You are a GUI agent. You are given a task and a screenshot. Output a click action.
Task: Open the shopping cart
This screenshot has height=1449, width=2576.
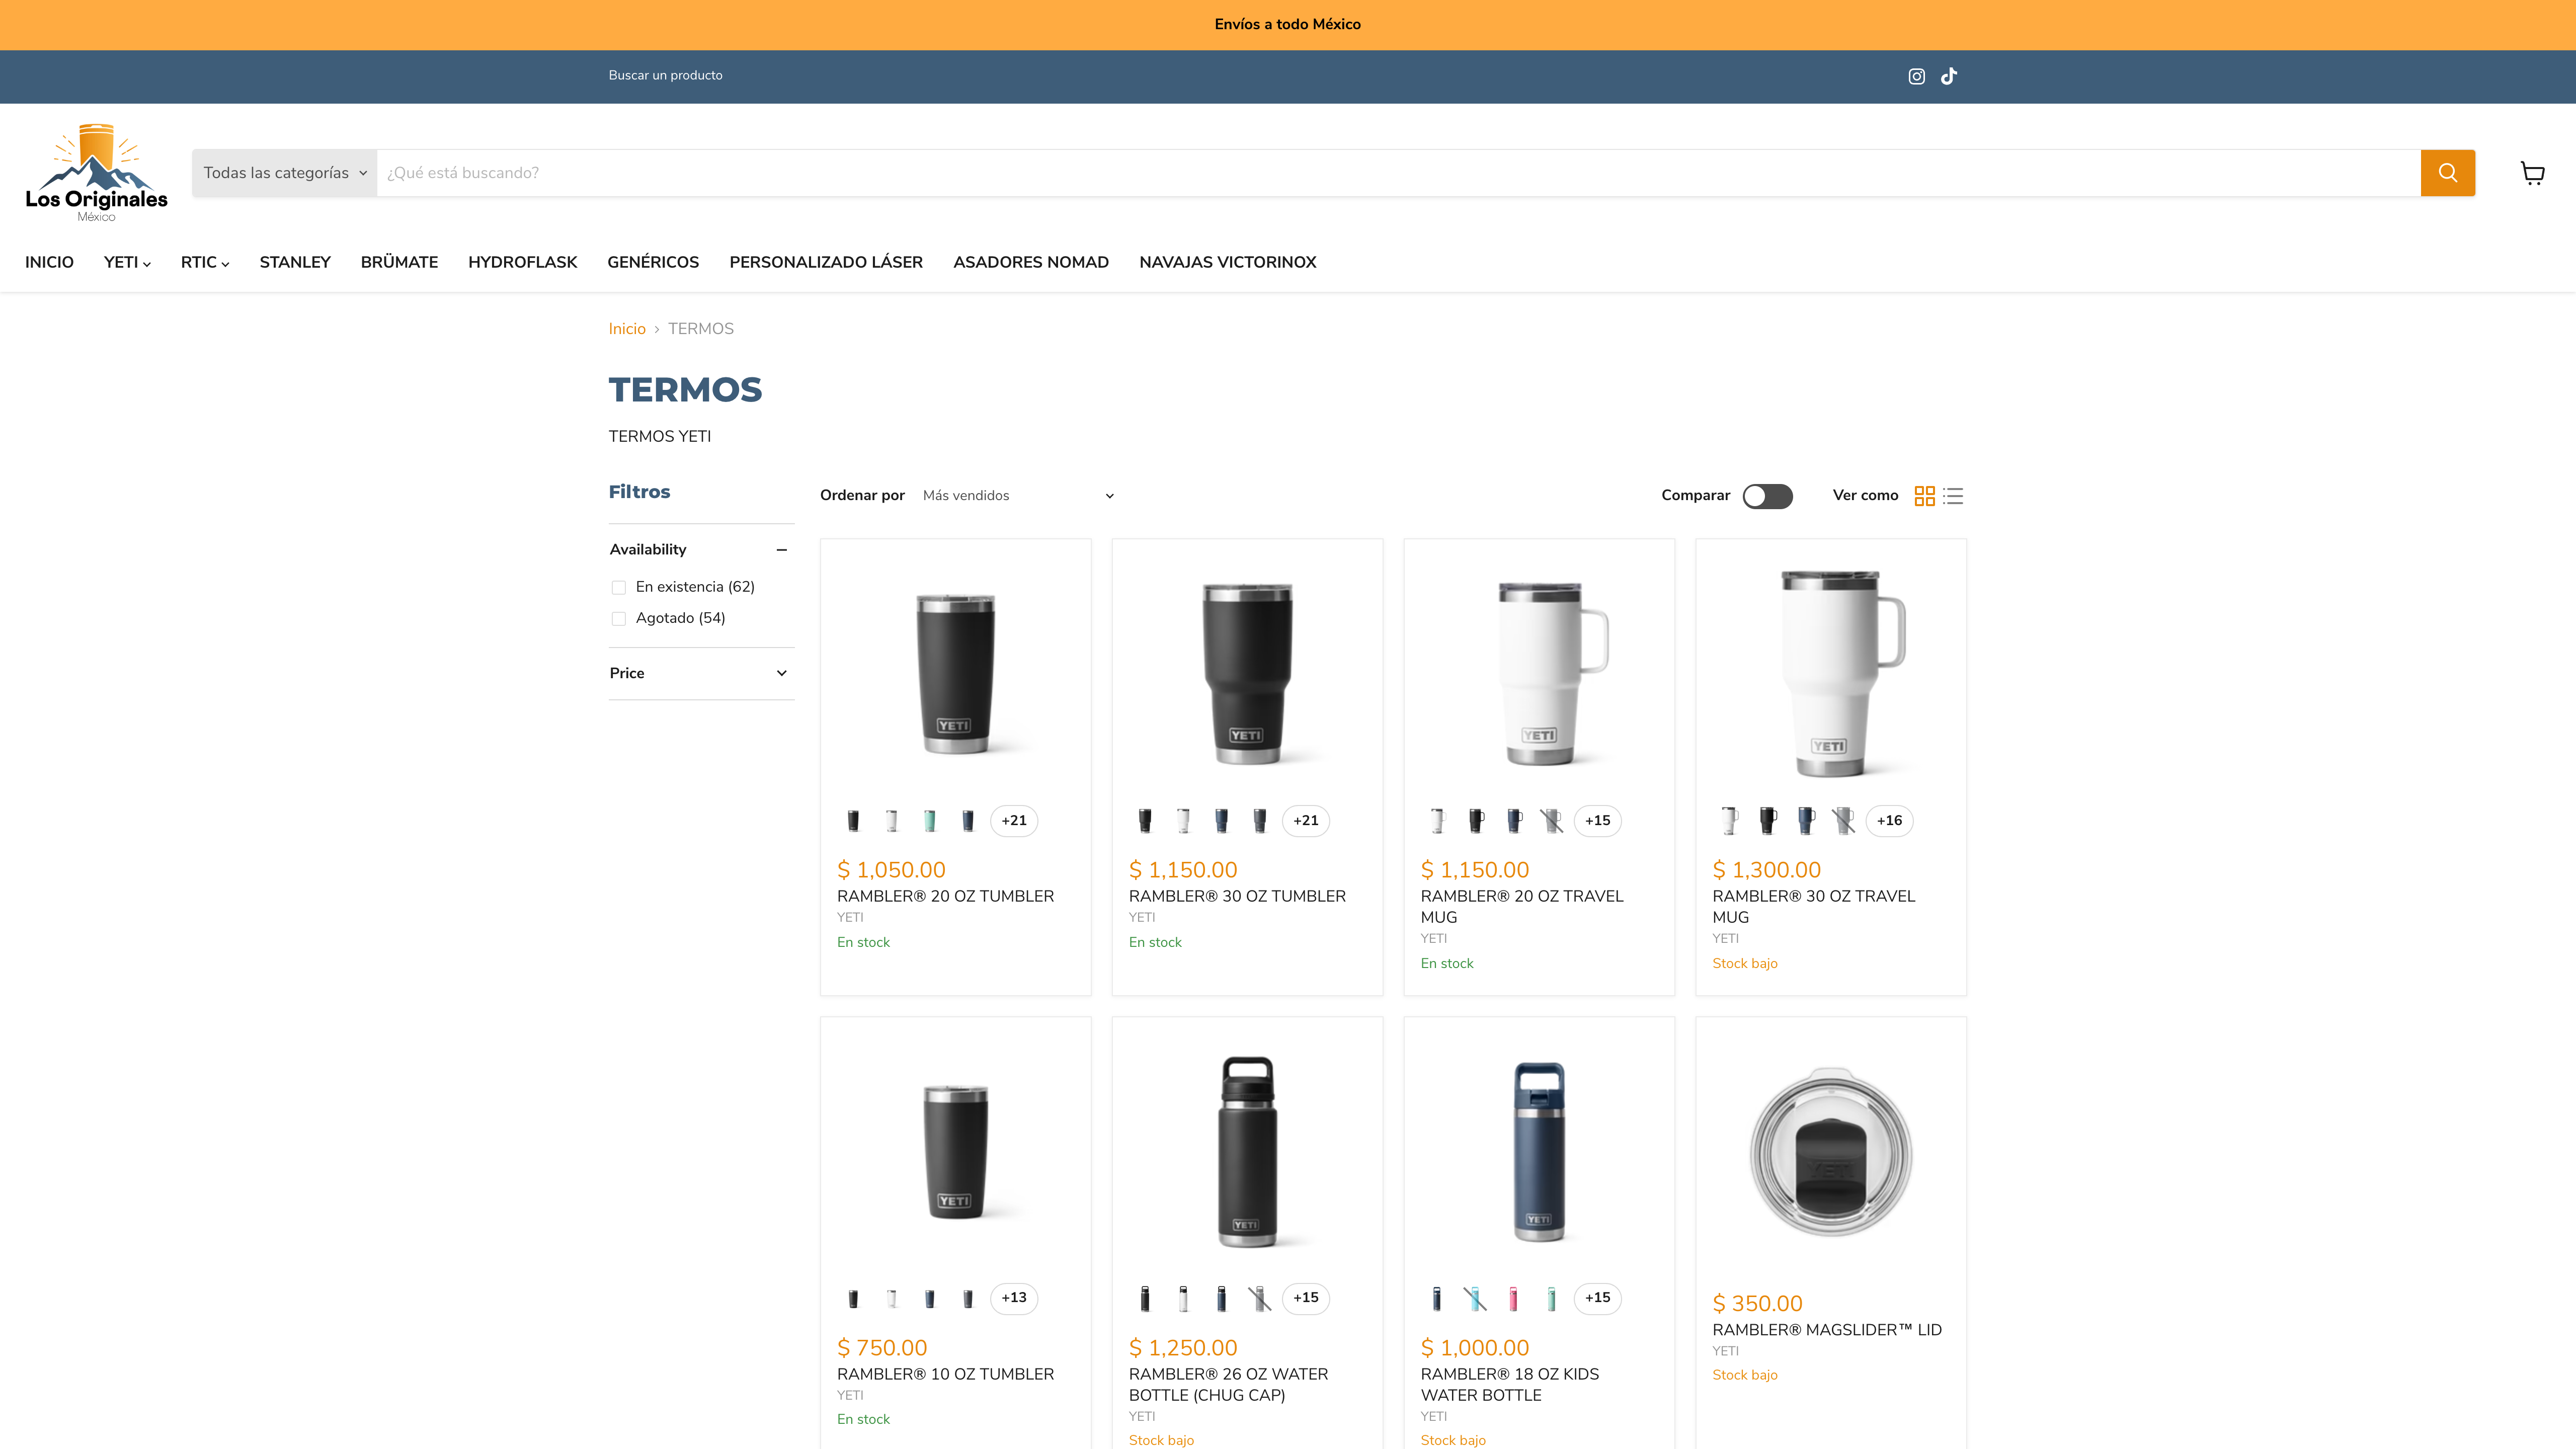click(x=2532, y=173)
